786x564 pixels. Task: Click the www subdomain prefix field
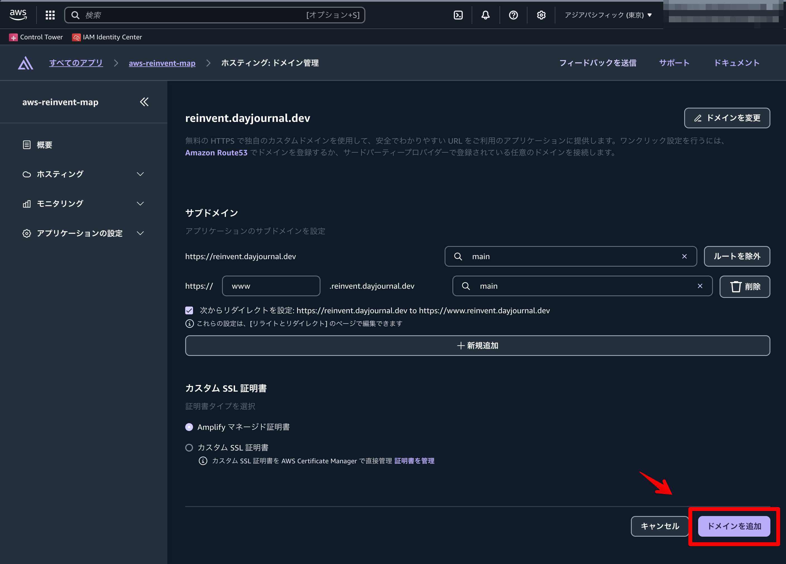tap(271, 286)
